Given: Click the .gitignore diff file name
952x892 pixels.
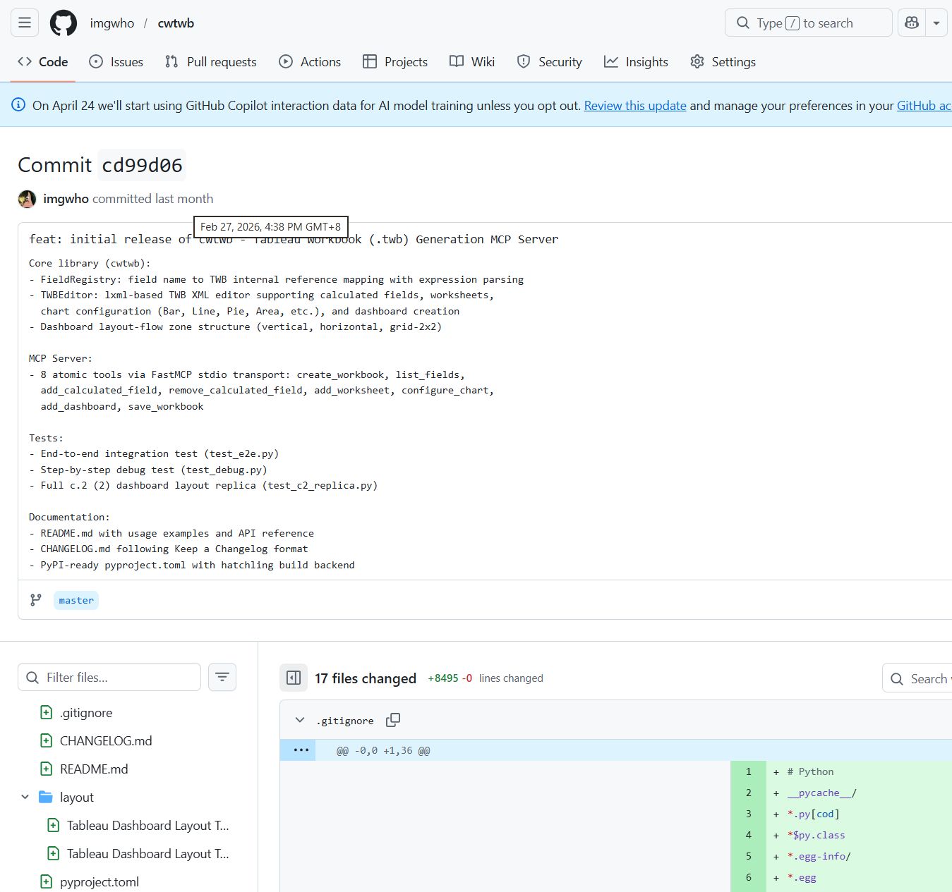Looking at the screenshot, I should pos(345,721).
